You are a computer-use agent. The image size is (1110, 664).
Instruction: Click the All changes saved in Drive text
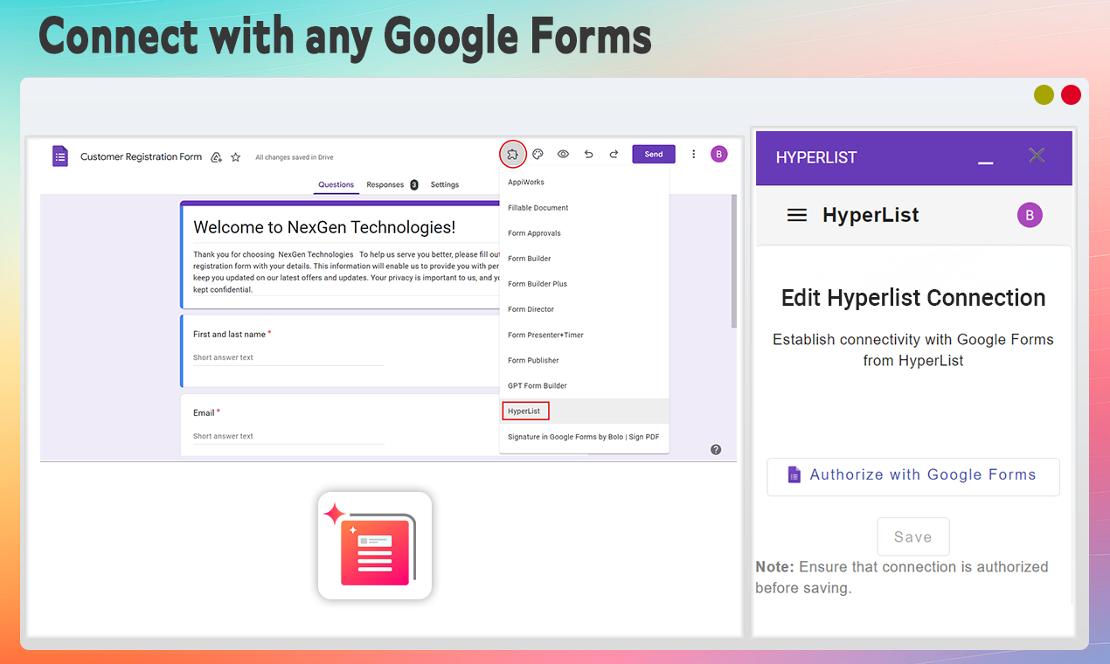[x=294, y=157]
